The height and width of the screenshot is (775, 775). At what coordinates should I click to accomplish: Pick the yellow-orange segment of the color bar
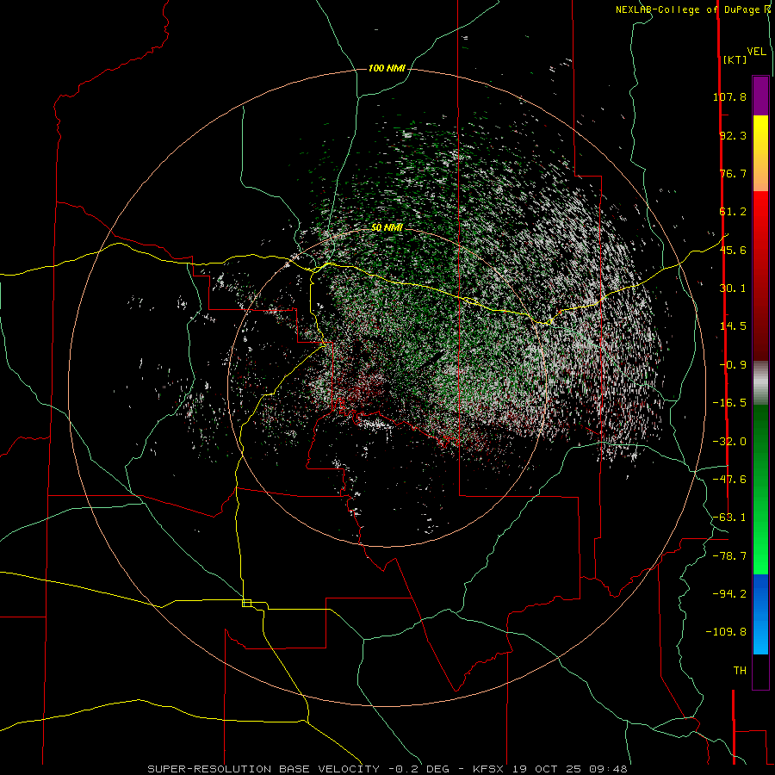[x=760, y=153]
